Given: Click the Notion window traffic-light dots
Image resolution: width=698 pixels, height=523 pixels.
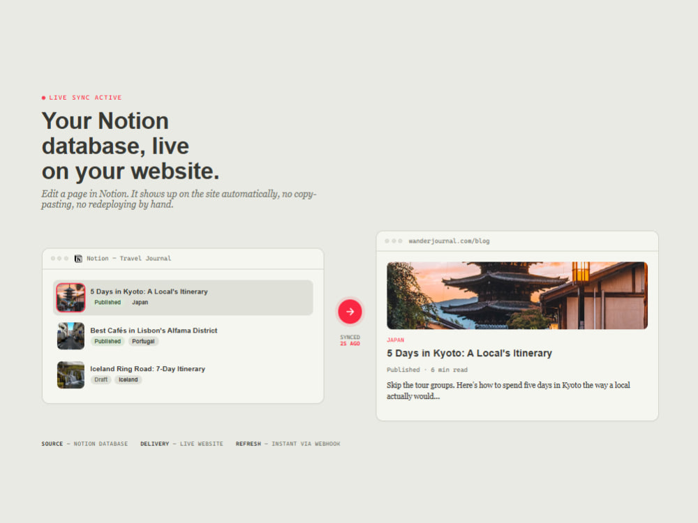Looking at the screenshot, I should [x=59, y=259].
